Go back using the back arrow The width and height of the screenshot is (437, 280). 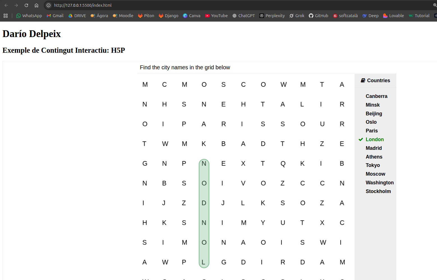pos(6,5)
